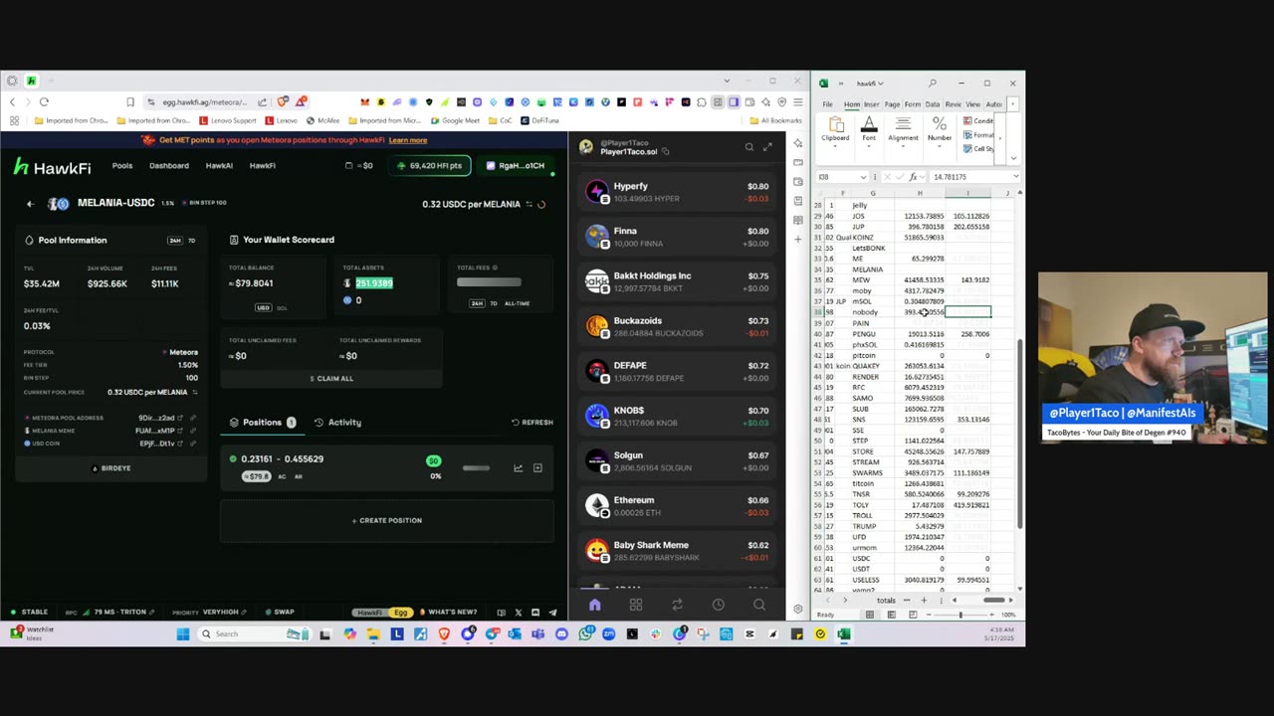Open Excel from the Windows taskbar
1274x716 pixels.
click(x=844, y=634)
